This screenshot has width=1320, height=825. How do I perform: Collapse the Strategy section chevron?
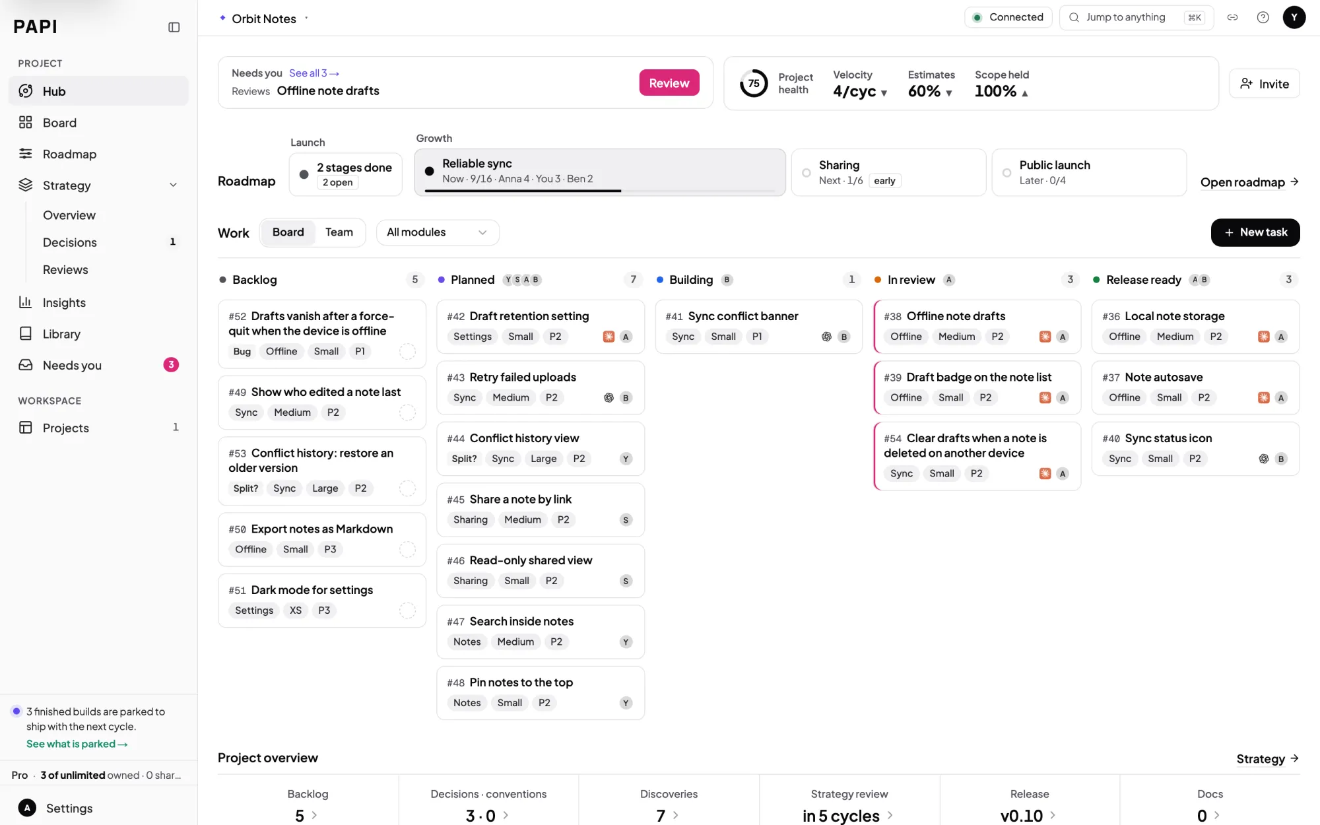(x=173, y=185)
